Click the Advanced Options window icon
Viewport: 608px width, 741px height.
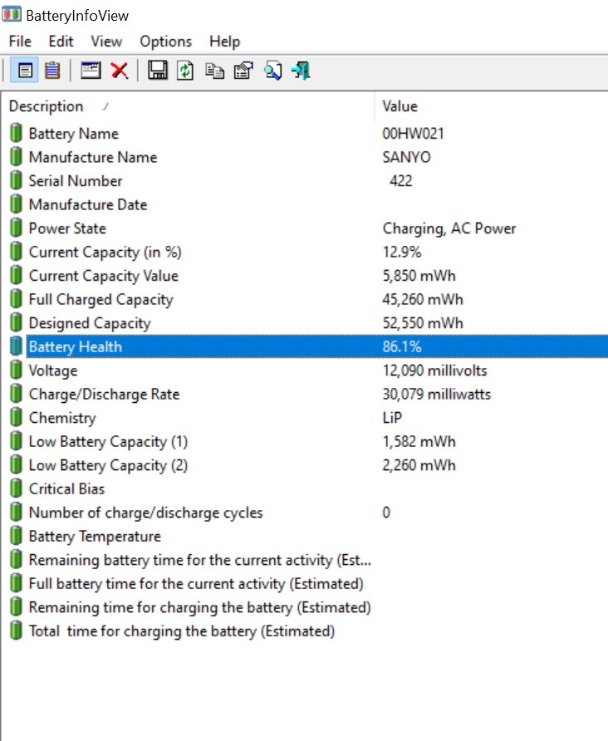(91, 71)
